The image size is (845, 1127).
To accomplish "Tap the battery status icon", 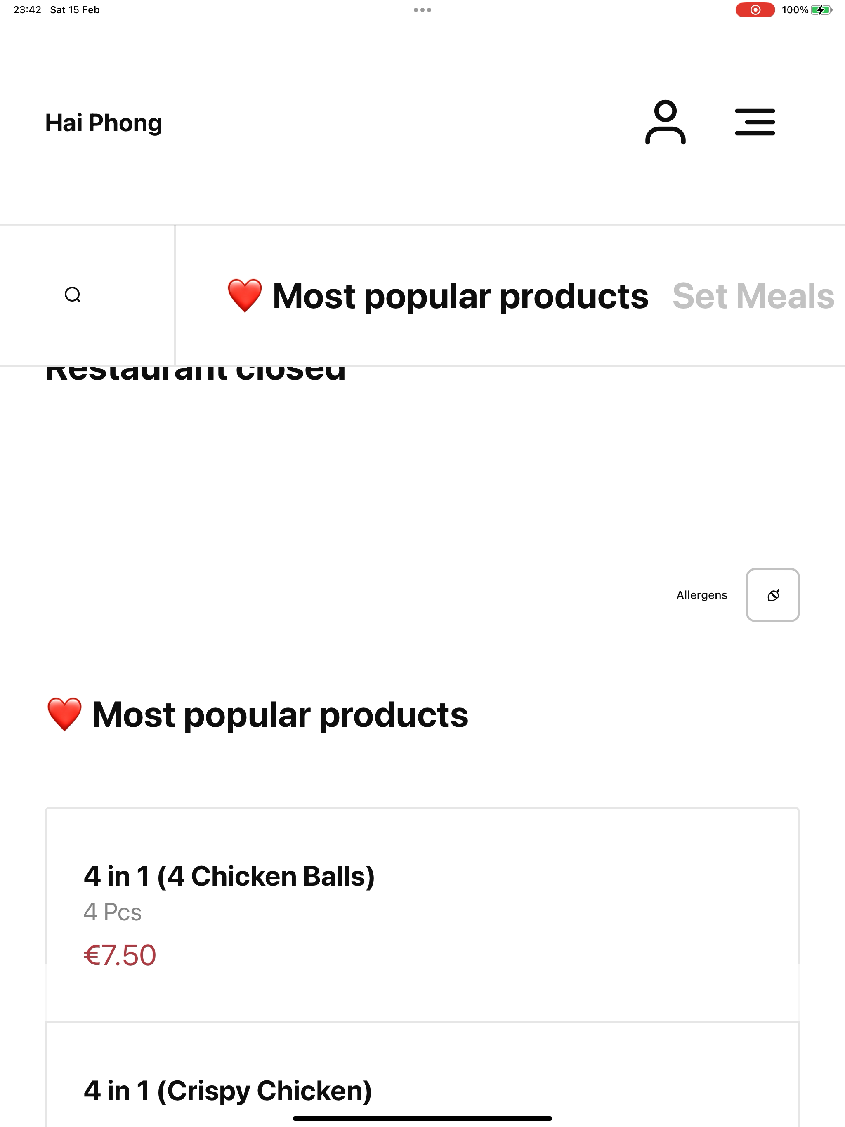I will click(x=821, y=9).
